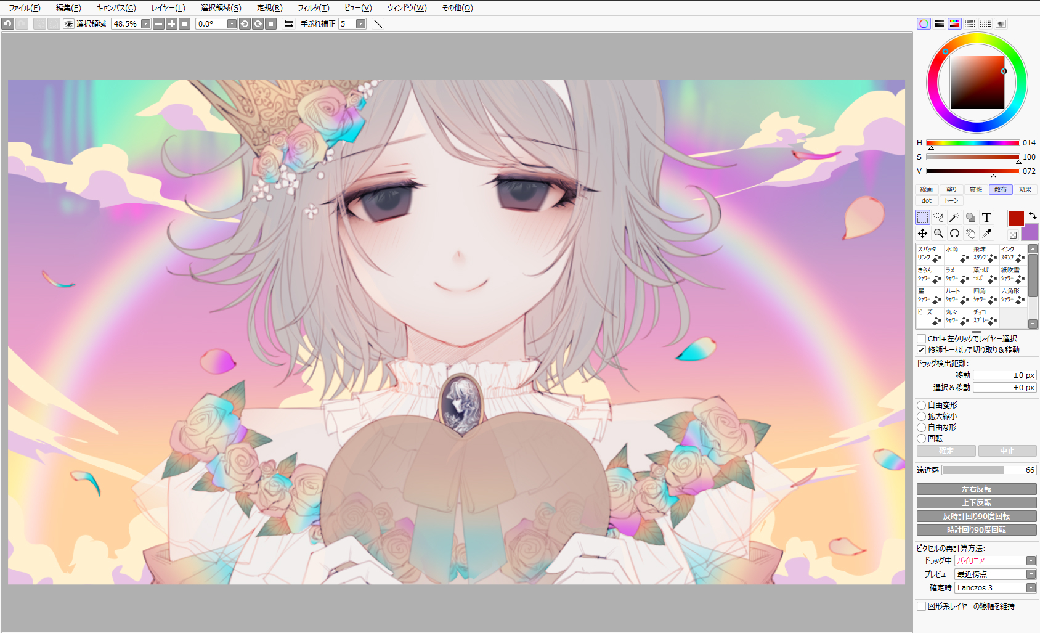Click the 左右反転 button

(977, 489)
